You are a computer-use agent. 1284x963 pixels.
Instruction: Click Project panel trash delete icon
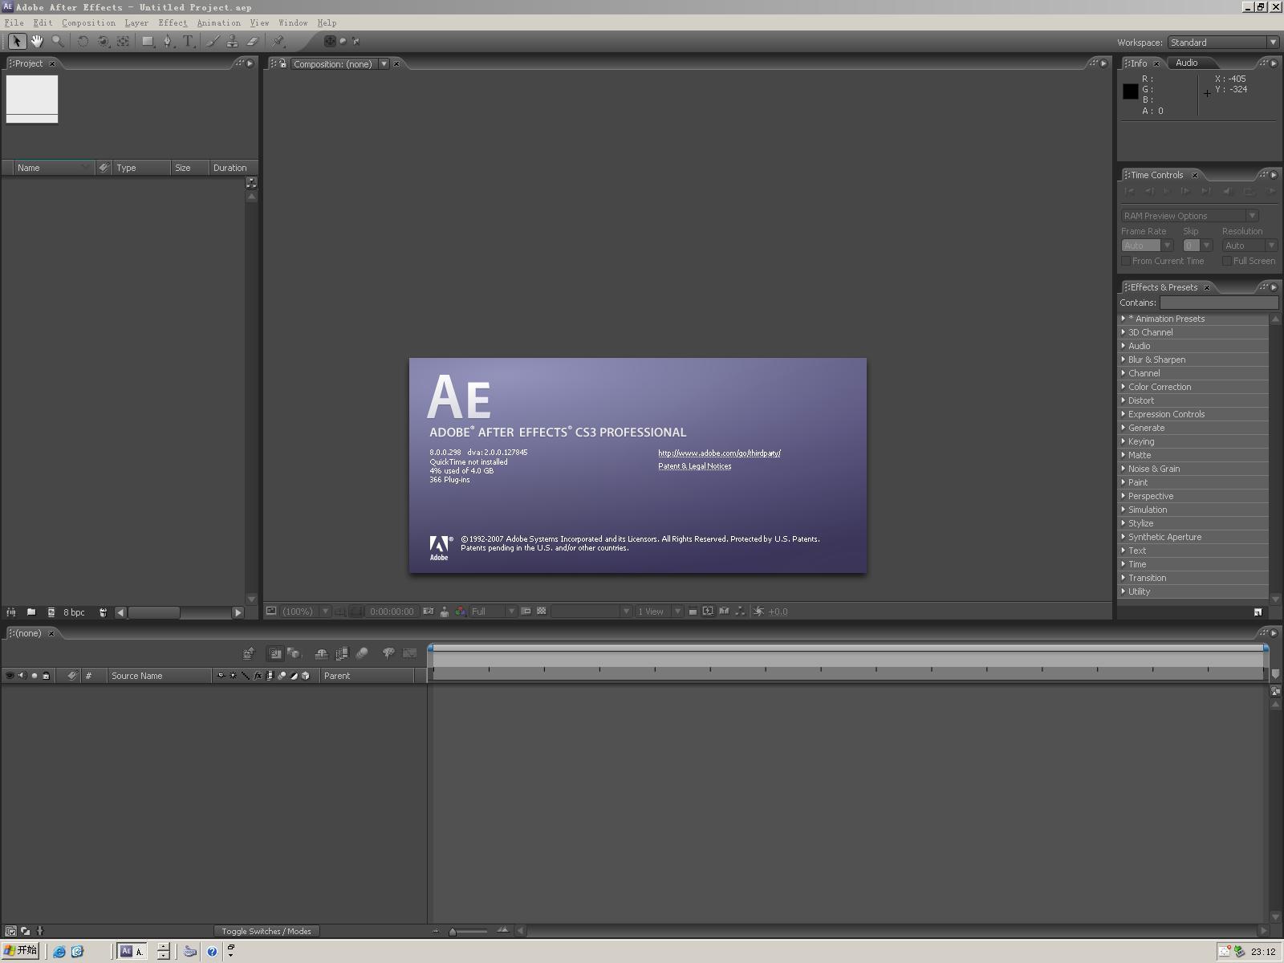pos(103,612)
